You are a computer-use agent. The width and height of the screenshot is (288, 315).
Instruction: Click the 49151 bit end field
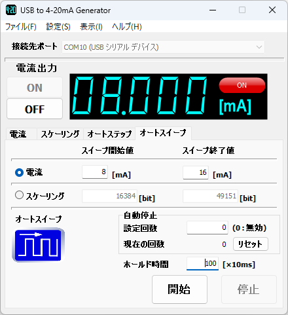tap(210, 196)
